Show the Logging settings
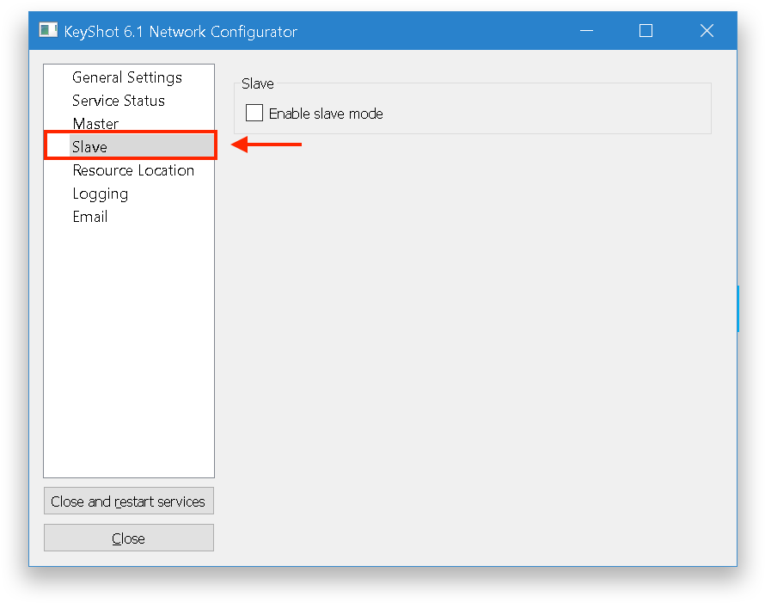 click(101, 194)
